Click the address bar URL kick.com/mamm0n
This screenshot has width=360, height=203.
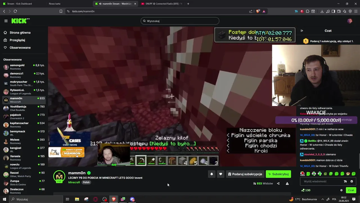(x=83, y=11)
